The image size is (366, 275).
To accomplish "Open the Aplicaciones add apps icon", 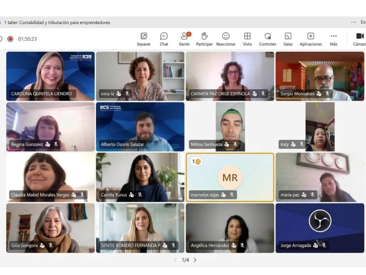I will 311,36.
